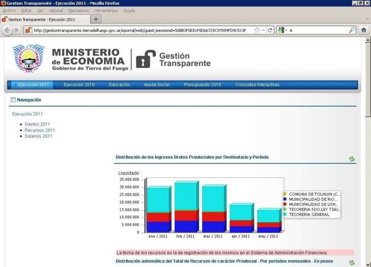The height and width of the screenshot is (267, 371).
Task: Open a new tab with the plus button
Action: 96,19
